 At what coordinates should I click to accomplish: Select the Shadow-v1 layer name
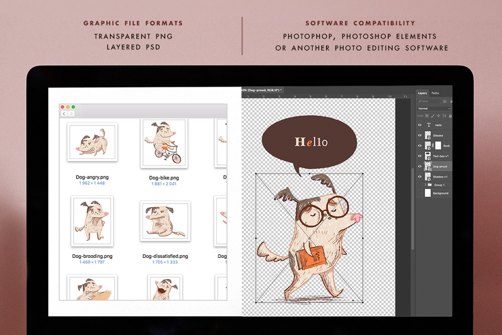pyautogui.click(x=440, y=177)
